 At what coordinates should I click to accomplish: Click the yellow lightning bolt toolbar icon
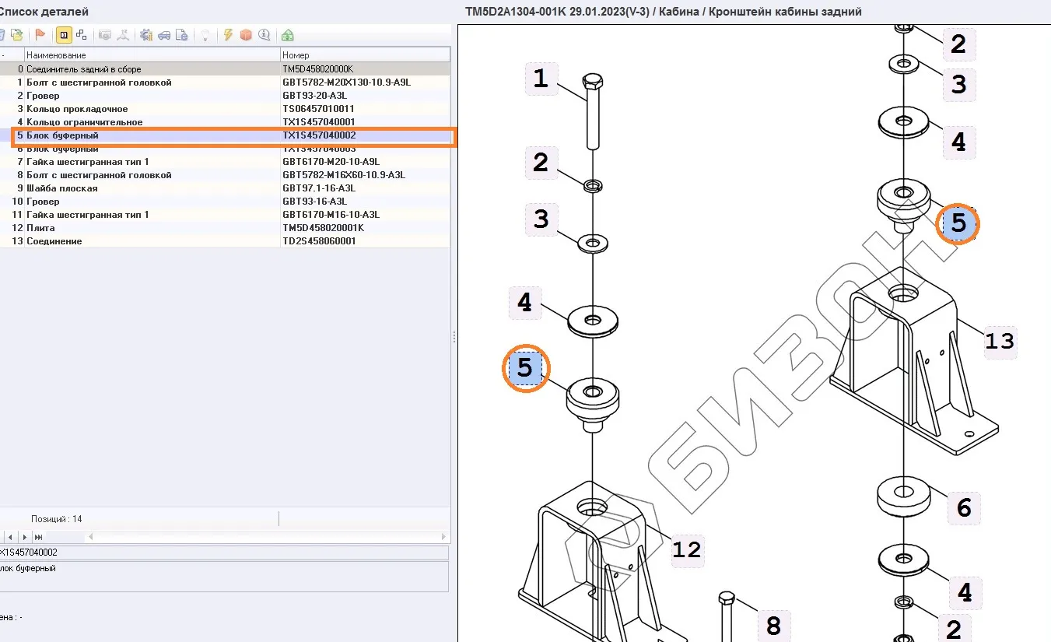(x=228, y=35)
